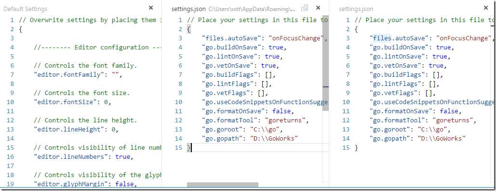Screen dimensions: 496x191
Task: Select the settings.json tab with the C:\Users path
Action: 188,9
